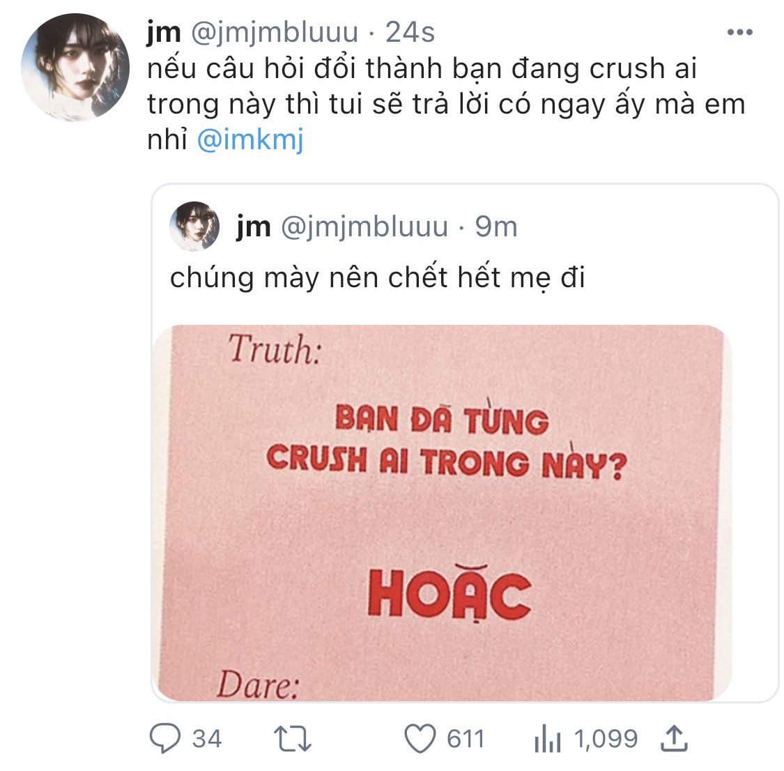Tap the share upload icon

tap(674, 738)
